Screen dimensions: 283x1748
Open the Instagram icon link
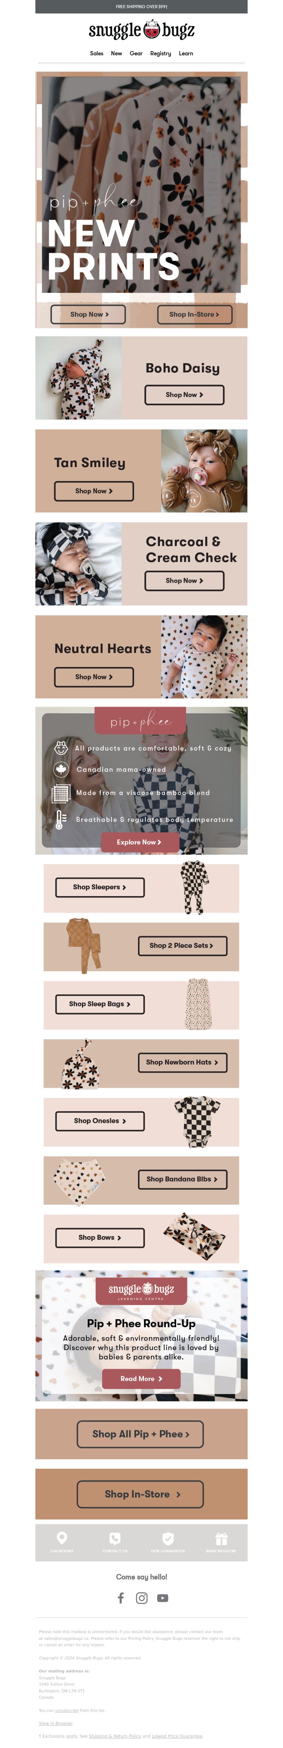[141, 1598]
